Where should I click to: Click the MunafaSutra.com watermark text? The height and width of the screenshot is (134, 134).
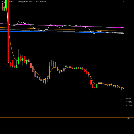pyautogui.click(x=25, y=2)
